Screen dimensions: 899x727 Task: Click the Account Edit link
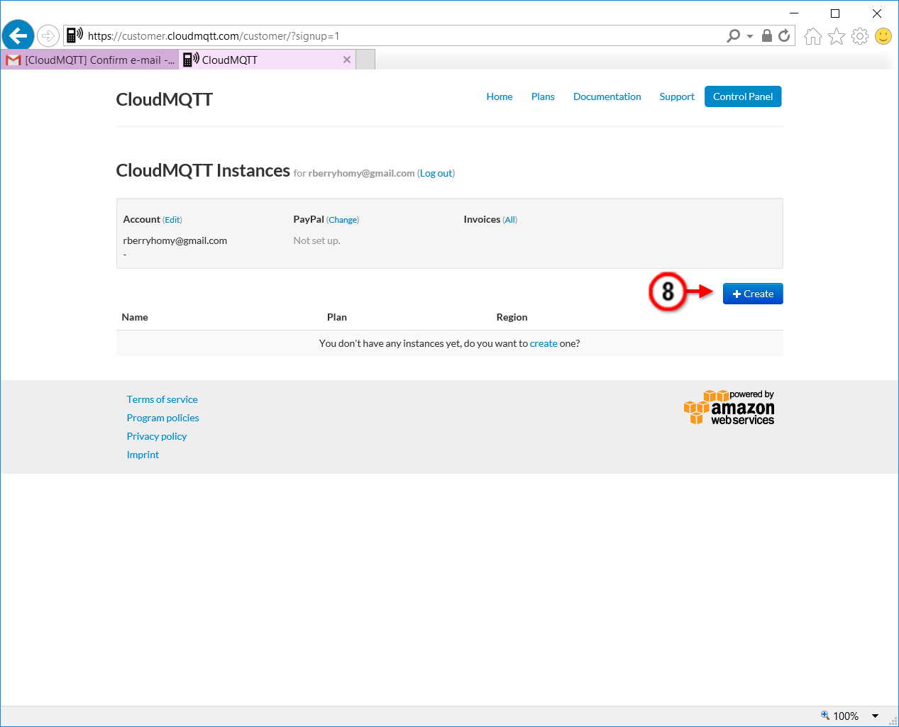172,220
